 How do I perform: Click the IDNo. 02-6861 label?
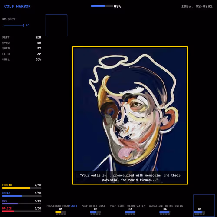pos(197,7)
